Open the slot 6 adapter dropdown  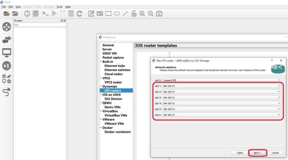(x=222, y=115)
